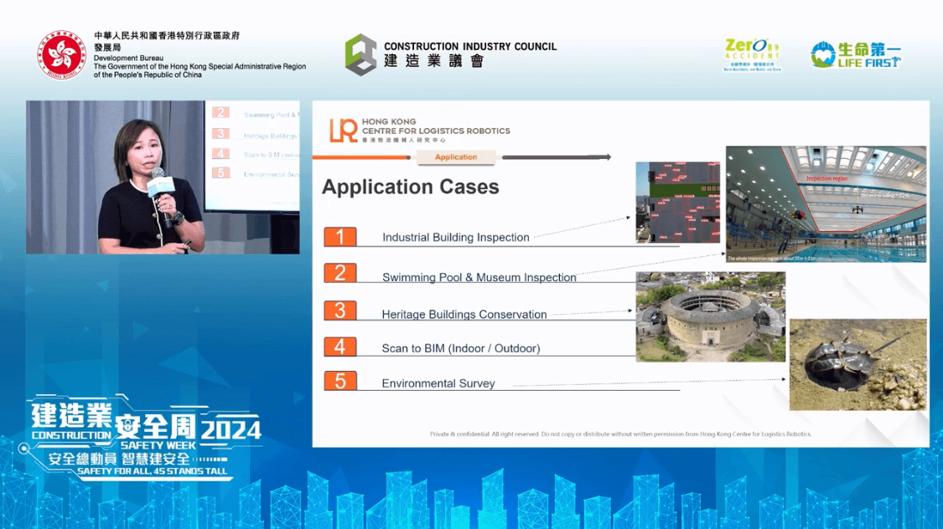Click the Hong Kong SAR bauhinia emblem

[x=61, y=55]
